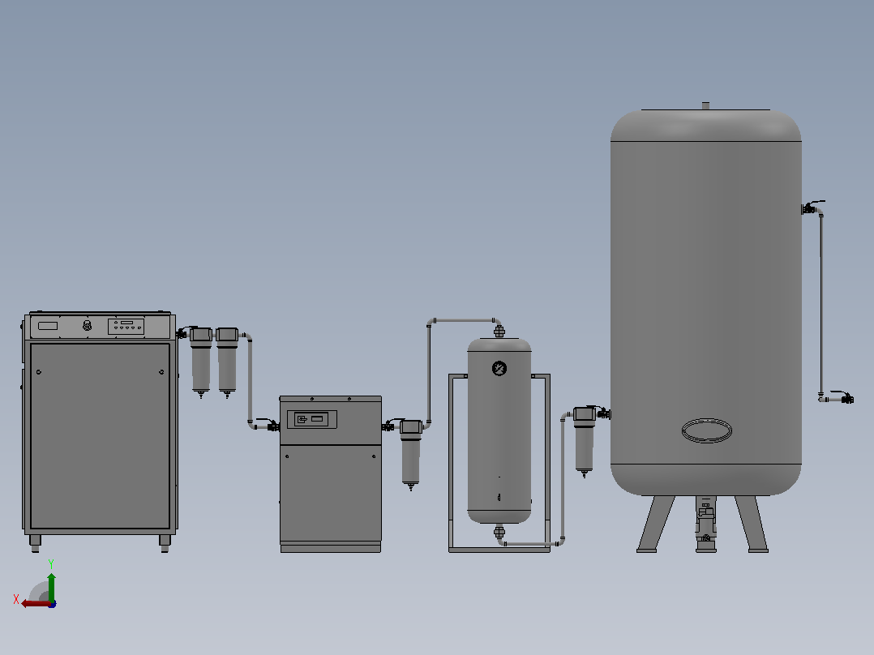This screenshot has width=874, height=655.
Task: Select the top nozzle of the large tank
Action: pos(705,106)
